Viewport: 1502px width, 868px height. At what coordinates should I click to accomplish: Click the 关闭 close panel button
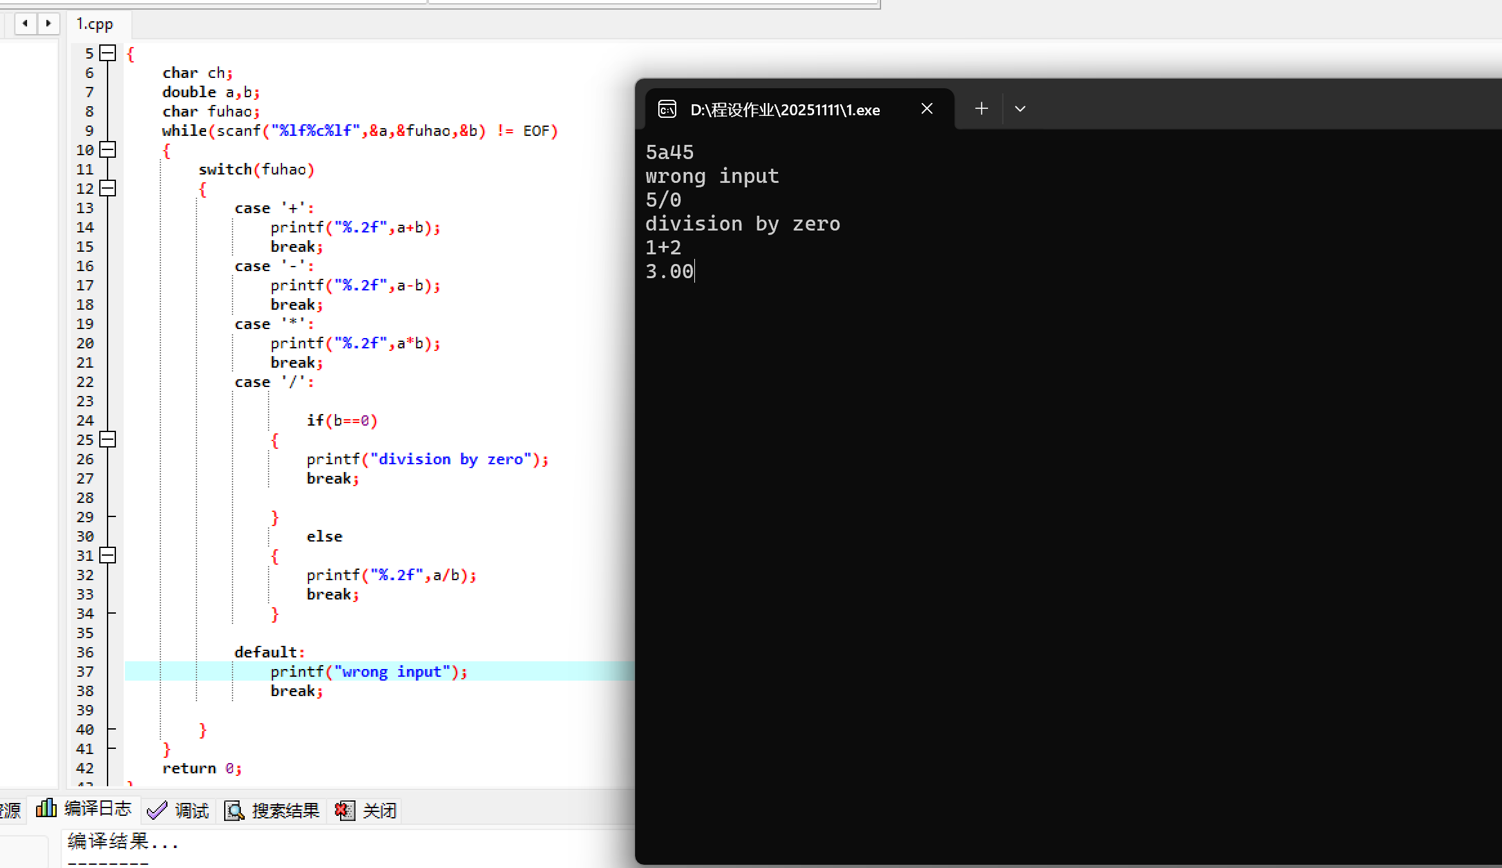point(379,811)
